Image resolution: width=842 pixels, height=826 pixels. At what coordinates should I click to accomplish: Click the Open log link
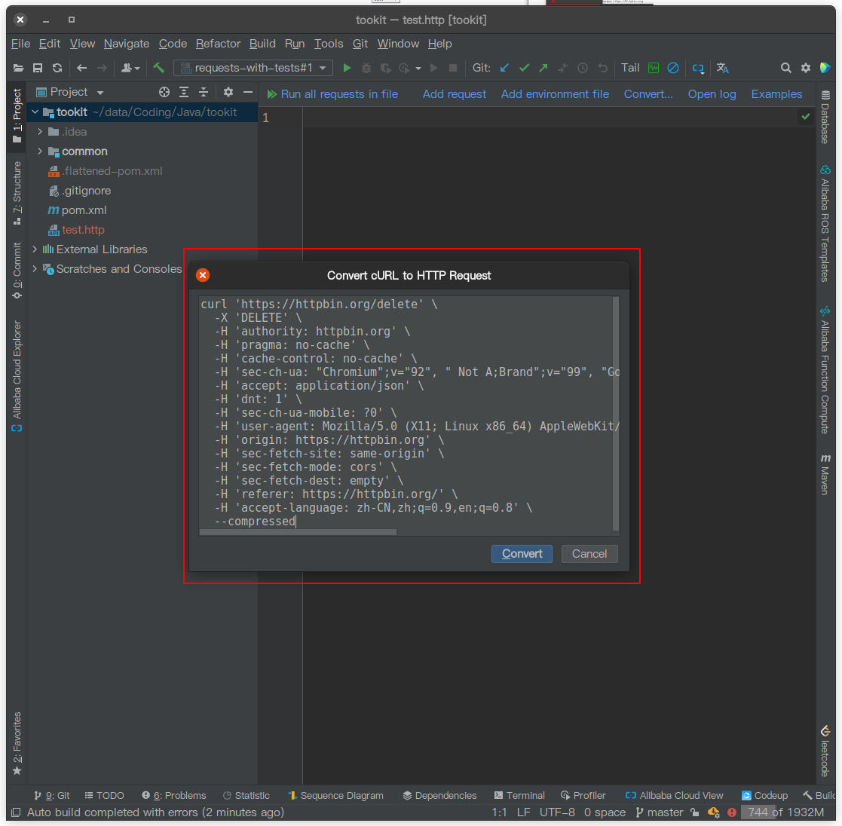(712, 94)
